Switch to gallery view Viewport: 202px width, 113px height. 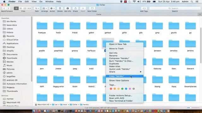coord(29,8)
